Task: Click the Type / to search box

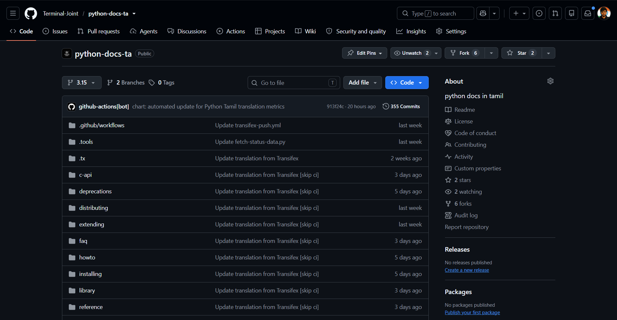Action: pyautogui.click(x=435, y=13)
